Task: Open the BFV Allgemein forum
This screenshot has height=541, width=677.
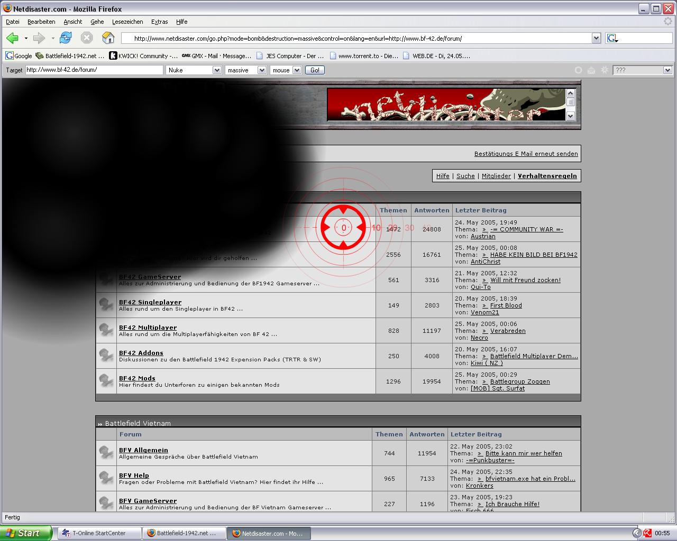Action: [x=143, y=450]
